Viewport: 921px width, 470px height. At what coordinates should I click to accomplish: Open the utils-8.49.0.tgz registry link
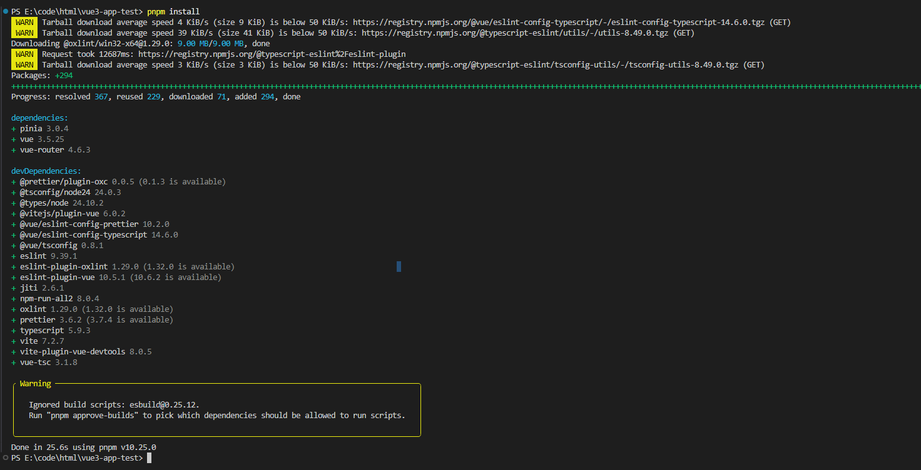click(x=516, y=33)
